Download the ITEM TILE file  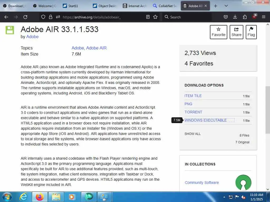(193, 96)
